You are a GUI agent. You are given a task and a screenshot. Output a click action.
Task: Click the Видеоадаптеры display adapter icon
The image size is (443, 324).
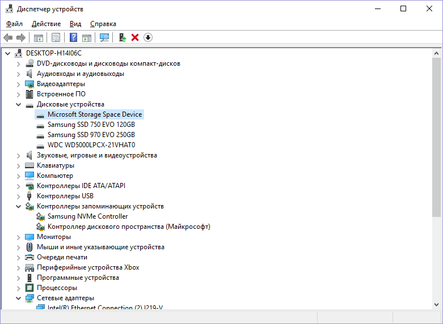(x=29, y=84)
